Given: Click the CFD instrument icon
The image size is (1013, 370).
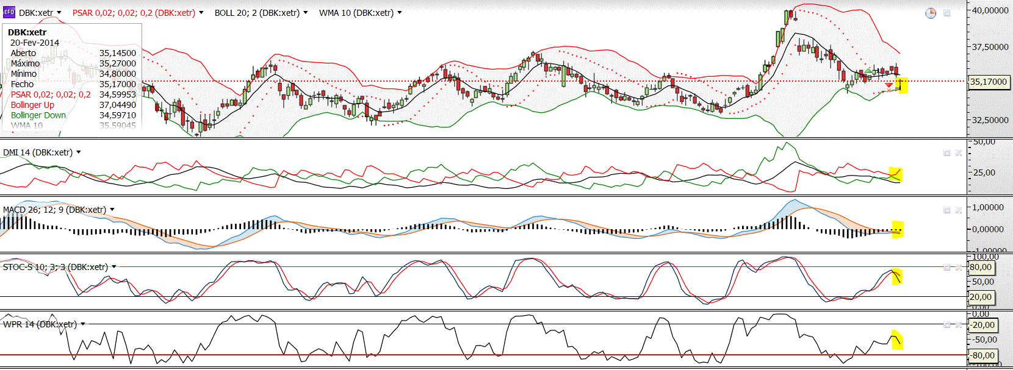Looking at the screenshot, I should pos(9,12).
